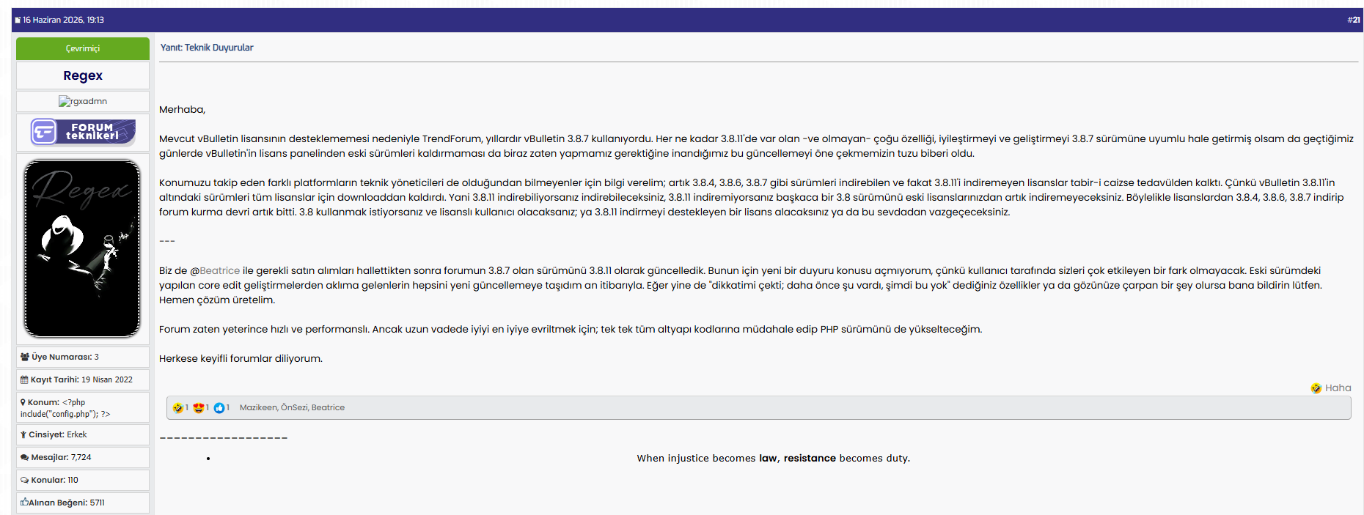Open the Regex avatar picture
1364x515 pixels.
tap(82, 248)
